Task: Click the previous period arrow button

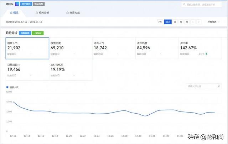Action: 193,22
